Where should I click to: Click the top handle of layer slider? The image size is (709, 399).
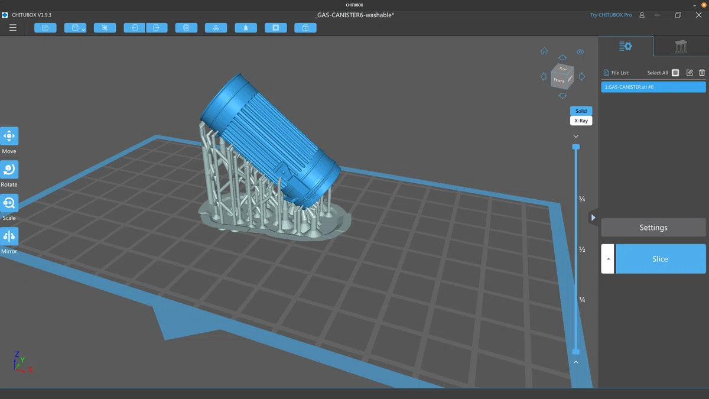[x=576, y=147]
